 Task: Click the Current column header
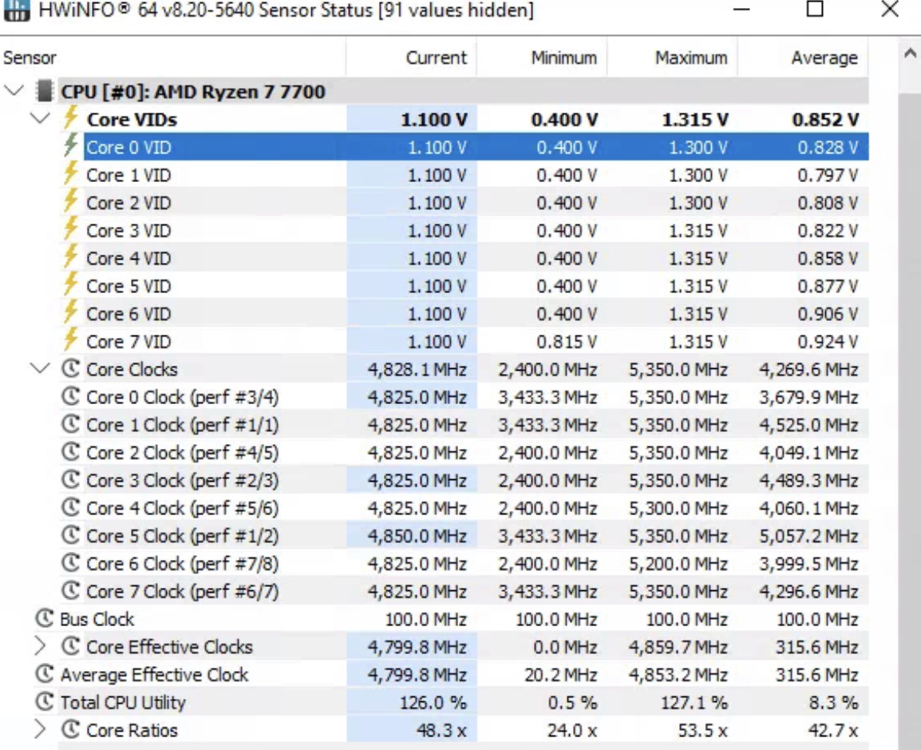[x=411, y=58]
